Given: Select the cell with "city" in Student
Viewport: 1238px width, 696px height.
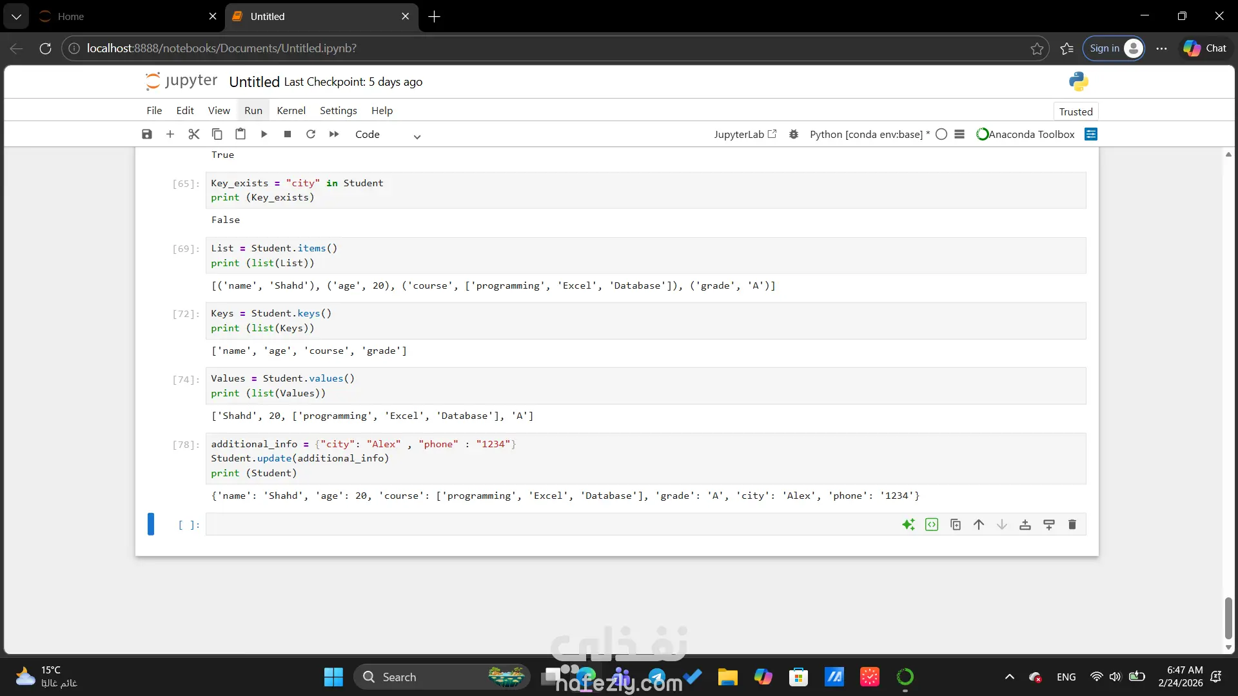Looking at the screenshot, I should pyautogui.click(x=645, y=190).
